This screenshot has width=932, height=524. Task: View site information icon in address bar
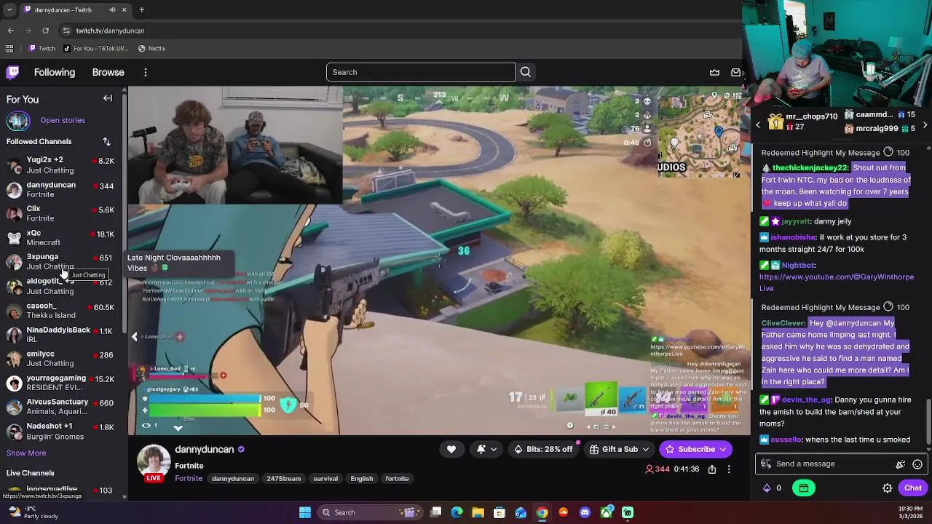coord(66,31)
